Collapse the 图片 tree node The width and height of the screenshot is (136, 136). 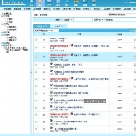point(2,24)
